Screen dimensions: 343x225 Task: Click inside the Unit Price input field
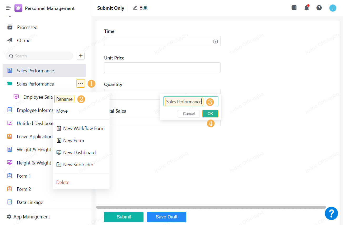point(162,68)
